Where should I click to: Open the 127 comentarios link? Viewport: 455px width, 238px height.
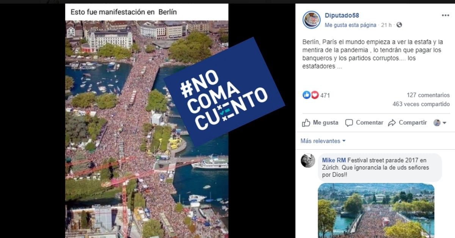428,95
